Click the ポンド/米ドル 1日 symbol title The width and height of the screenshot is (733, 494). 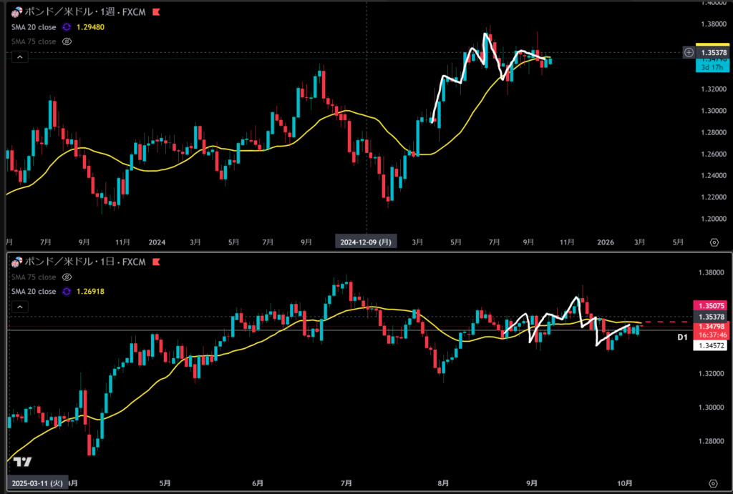click(84, 262)
